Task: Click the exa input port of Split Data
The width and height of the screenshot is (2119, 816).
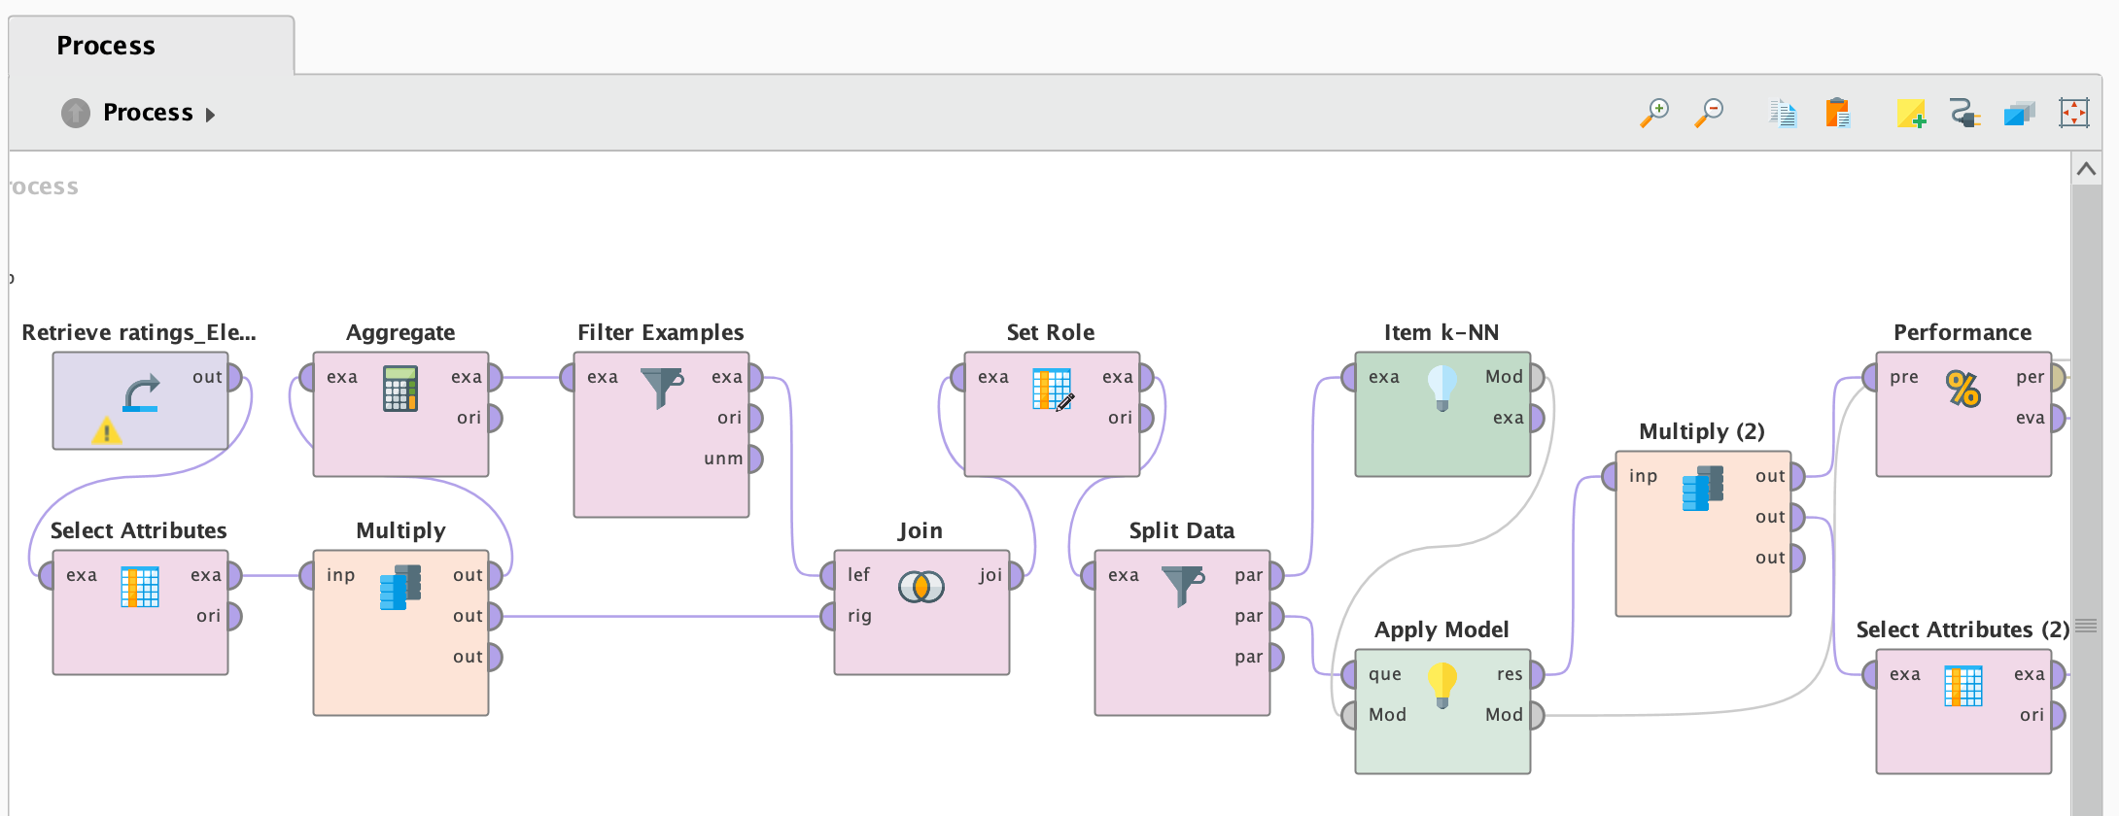Action: 1089,575
